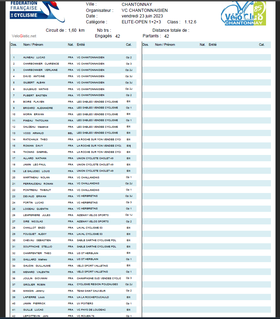Click the 'Nb trs :' label

click(104, 30)
